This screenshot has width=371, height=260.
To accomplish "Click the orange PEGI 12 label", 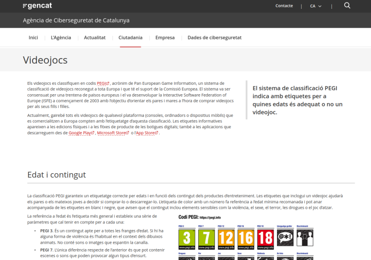I will point(226,239).
